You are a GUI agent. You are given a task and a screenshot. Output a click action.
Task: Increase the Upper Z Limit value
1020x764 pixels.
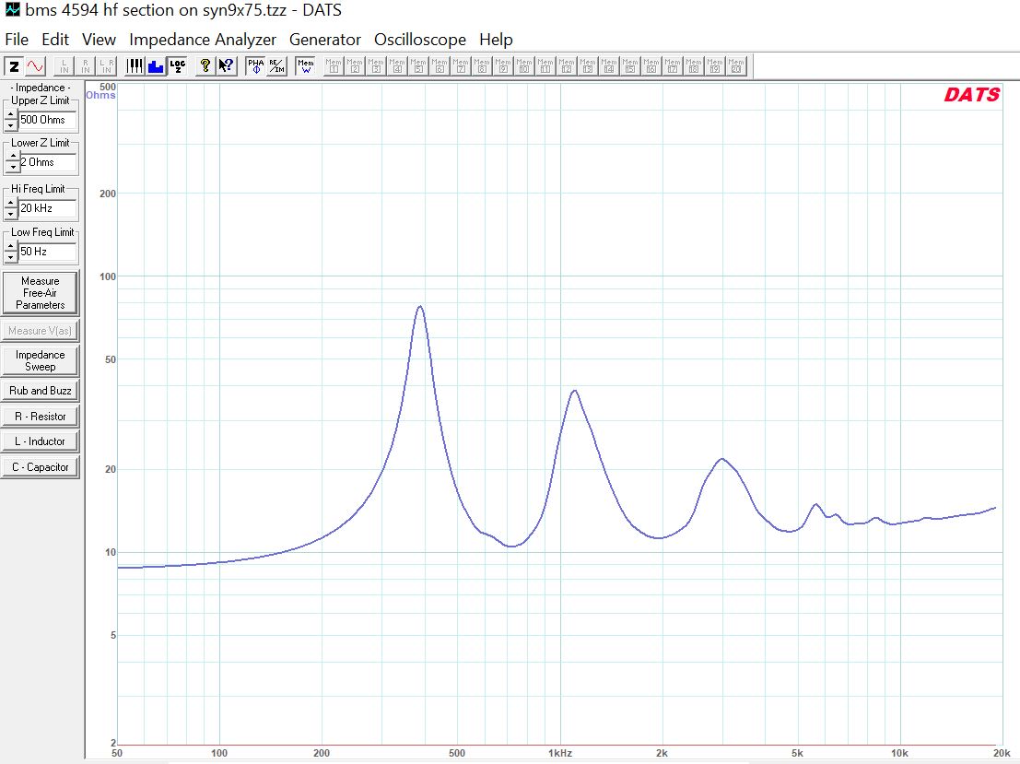(x=10, y=114)
